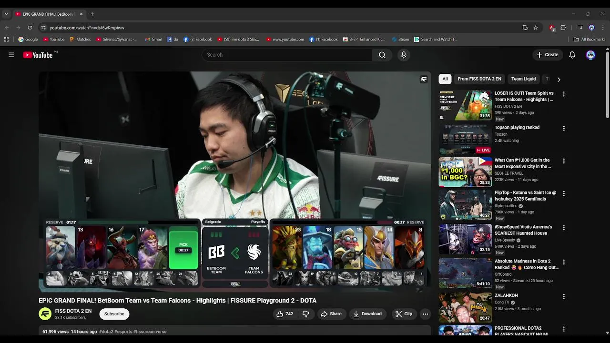This screenshot has height=343, width=610.
Task: Open options for LOSER IS OUT video
Action: coord(564,94)
